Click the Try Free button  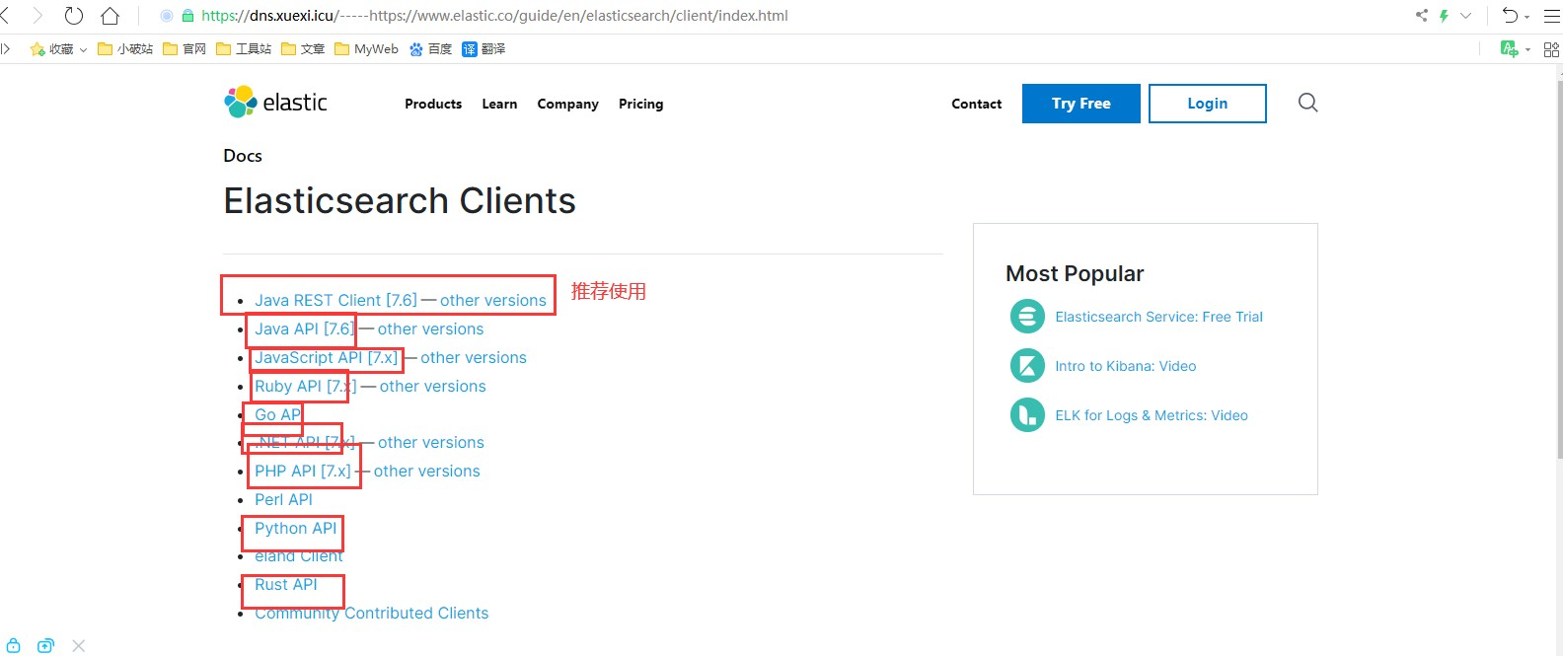coord(1080,104)
